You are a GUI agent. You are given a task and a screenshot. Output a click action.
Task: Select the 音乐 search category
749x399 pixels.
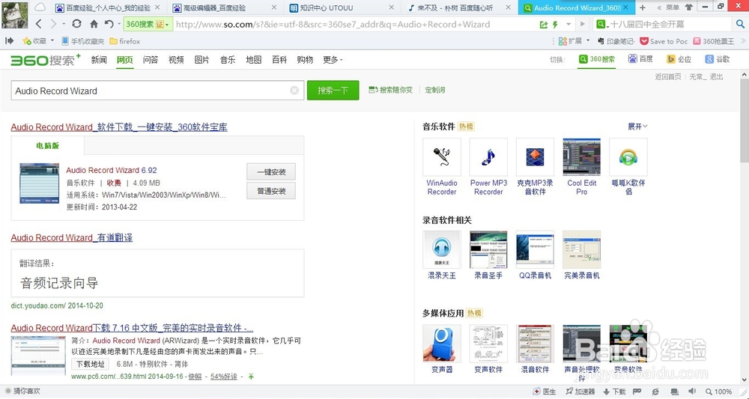(x=228, y=60)
